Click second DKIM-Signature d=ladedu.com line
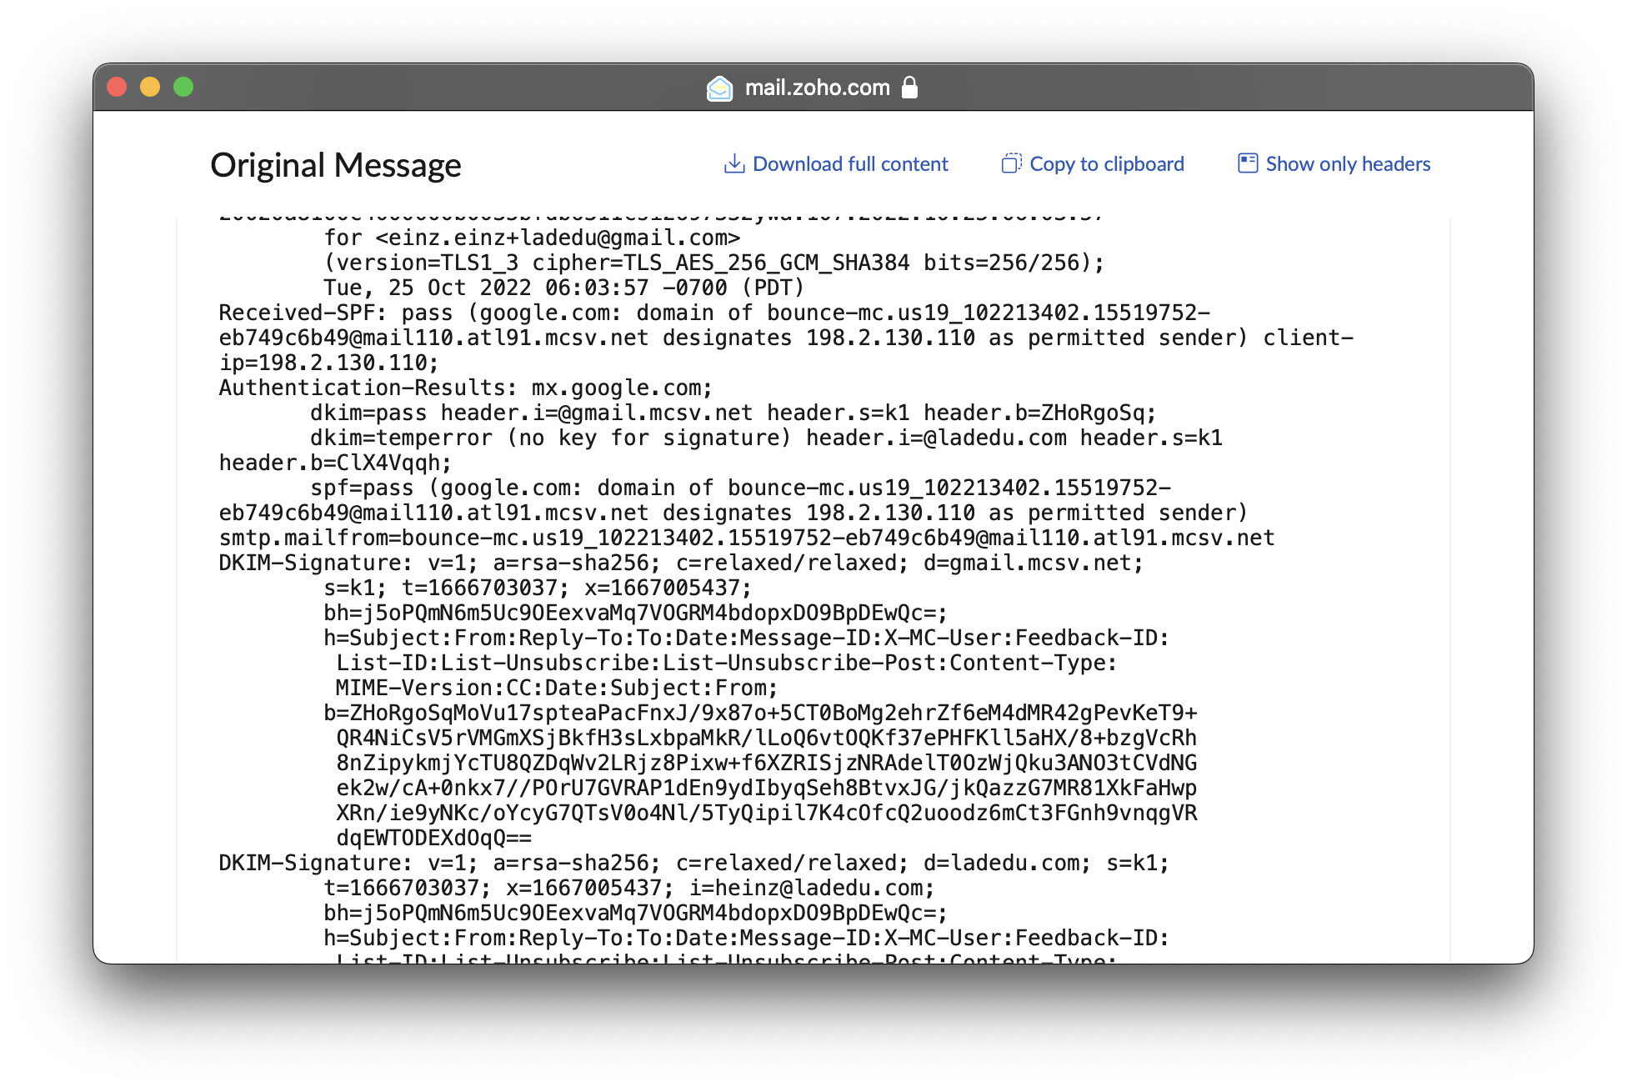 point(694,864)
